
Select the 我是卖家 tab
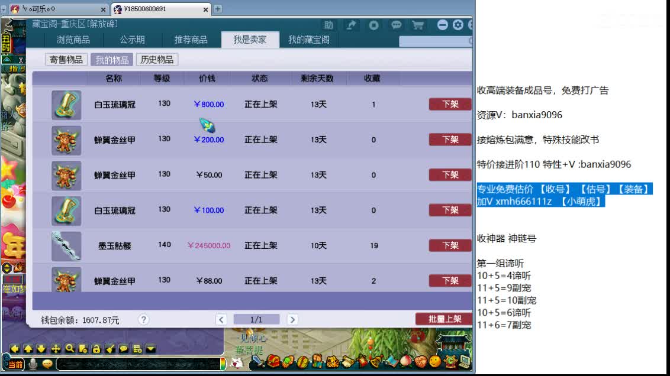pos(250,40)
